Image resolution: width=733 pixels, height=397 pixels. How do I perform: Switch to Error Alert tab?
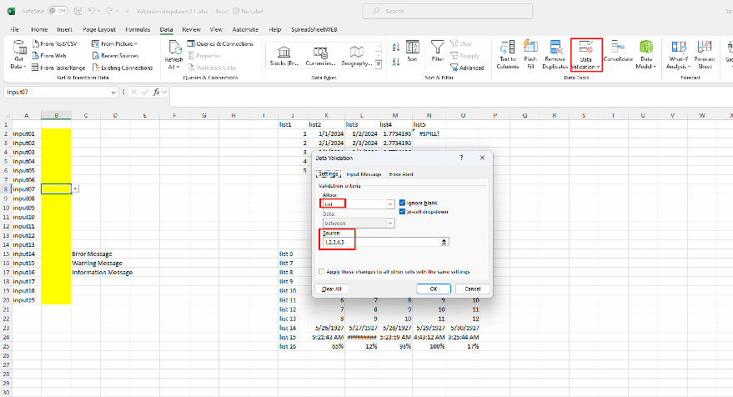point(401,174)
